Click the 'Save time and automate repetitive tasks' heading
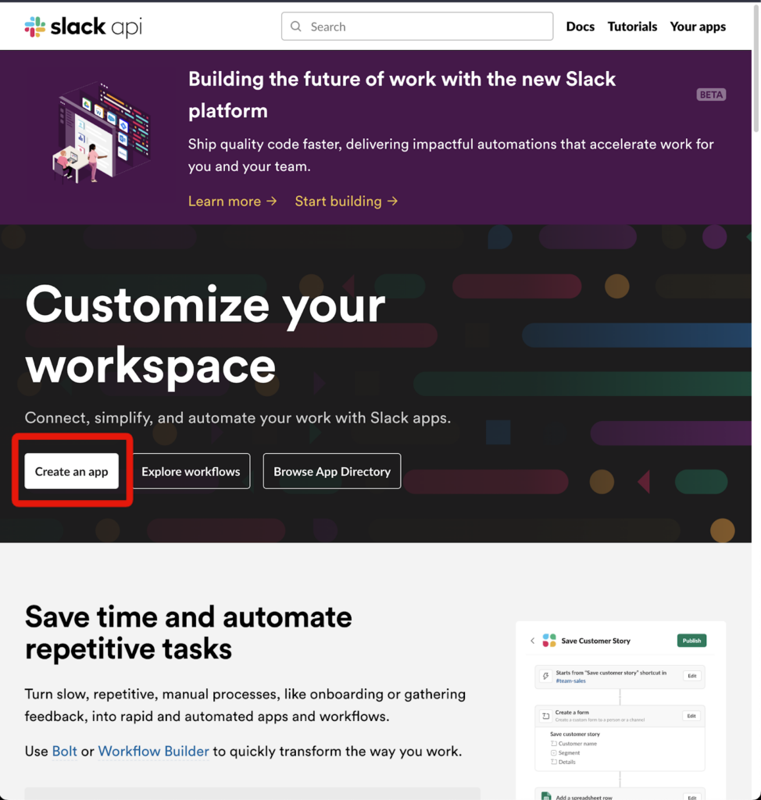This screenshot has height=800, width=761. (x=188, y=633)
